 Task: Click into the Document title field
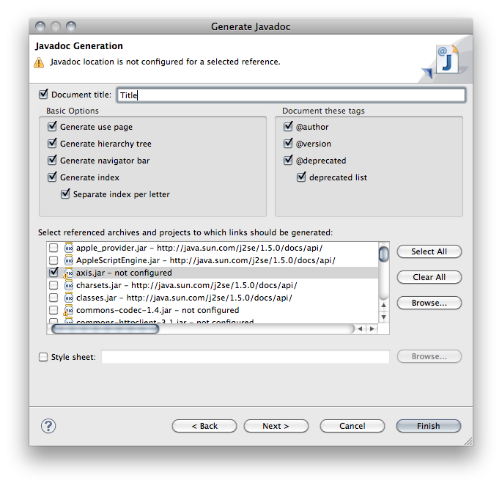click(291, 95)
